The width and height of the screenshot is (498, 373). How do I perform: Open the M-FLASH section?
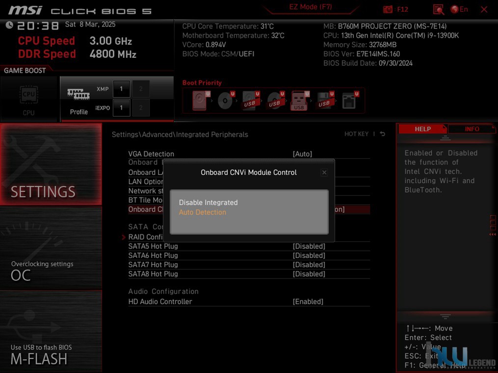(51, 331)
